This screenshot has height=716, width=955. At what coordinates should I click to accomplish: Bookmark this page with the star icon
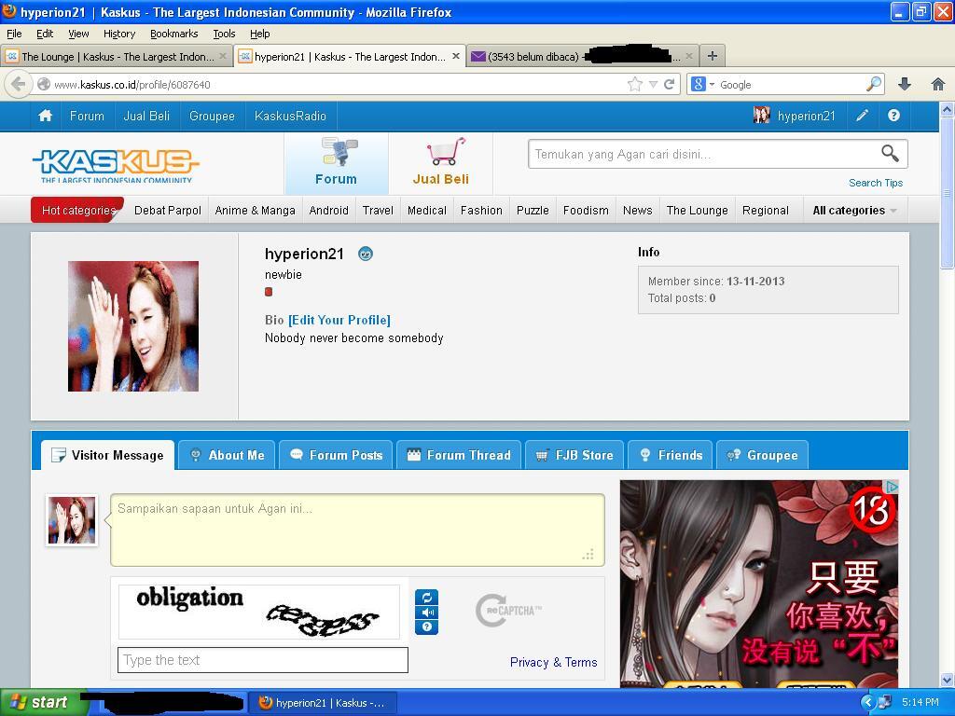[x=634, y=84]
